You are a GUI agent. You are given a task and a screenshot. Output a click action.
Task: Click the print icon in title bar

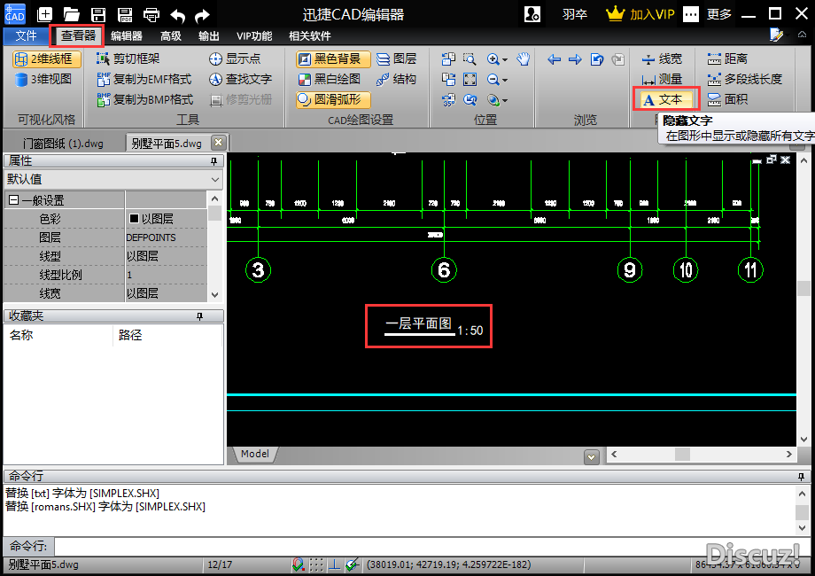151,14
